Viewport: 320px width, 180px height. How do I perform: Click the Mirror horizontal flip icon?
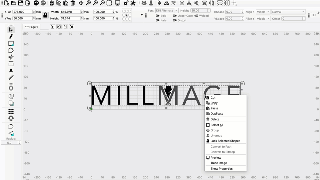[x=166, y=3]
